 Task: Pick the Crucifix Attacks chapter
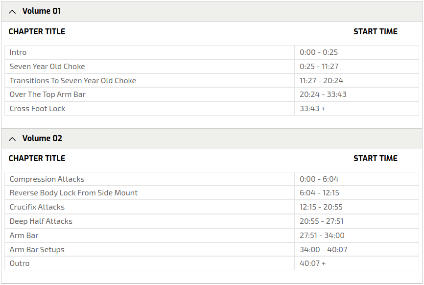[37, 207]
